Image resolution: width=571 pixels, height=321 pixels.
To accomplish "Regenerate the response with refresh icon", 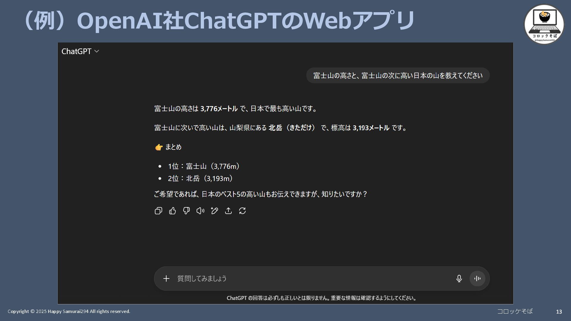I will pyautogui.click(x=242, y=211).
